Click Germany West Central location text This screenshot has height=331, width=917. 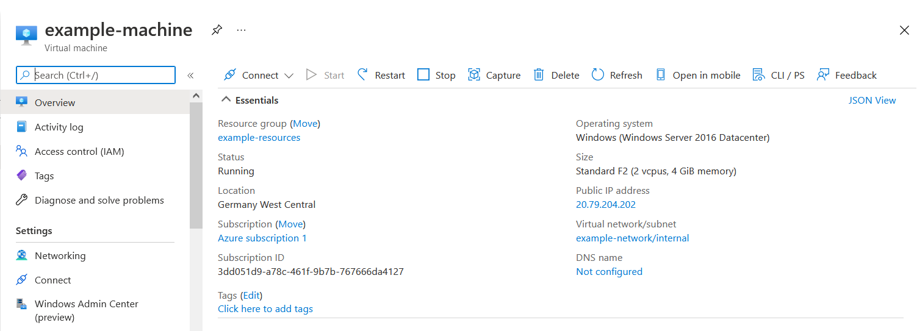click(267, 205)
